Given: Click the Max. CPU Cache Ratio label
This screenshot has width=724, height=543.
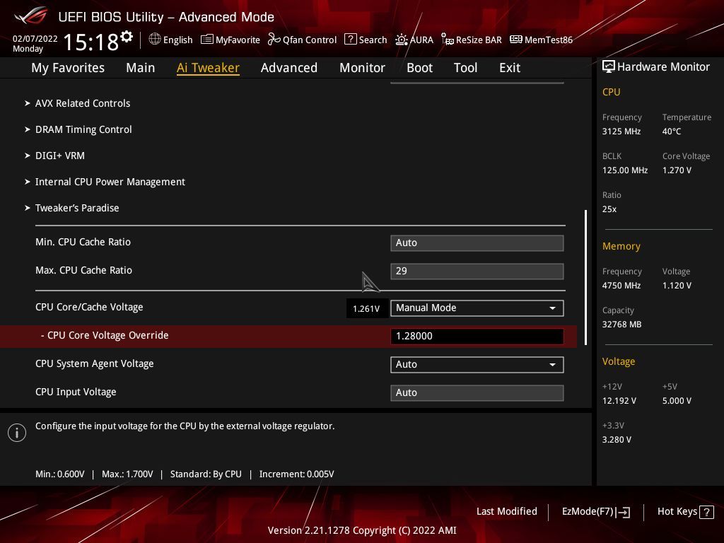Looking at the screenshot, I should (83, 270).
